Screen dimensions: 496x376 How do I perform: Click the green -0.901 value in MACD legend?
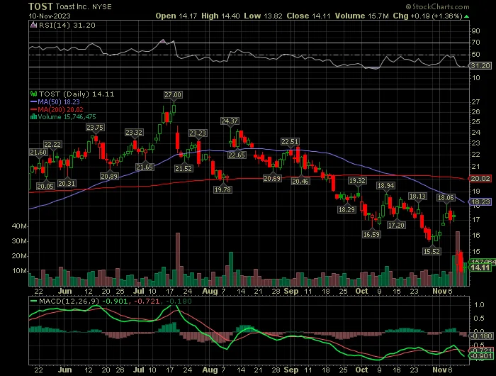[x=116, y=301]
